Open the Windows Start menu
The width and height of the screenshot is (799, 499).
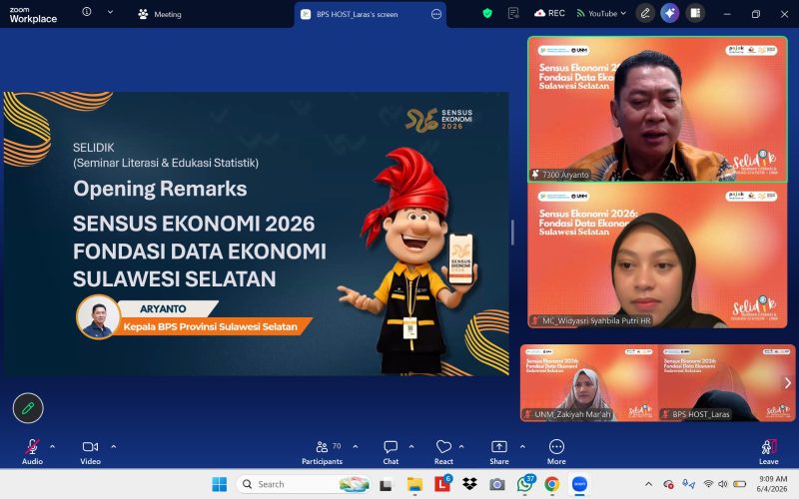pos(219,484)
